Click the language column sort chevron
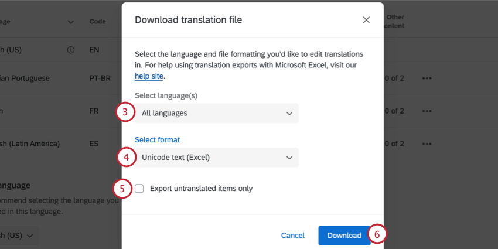Screen dimensions: 498x249 pyautogui.click(x=71, y=22)
